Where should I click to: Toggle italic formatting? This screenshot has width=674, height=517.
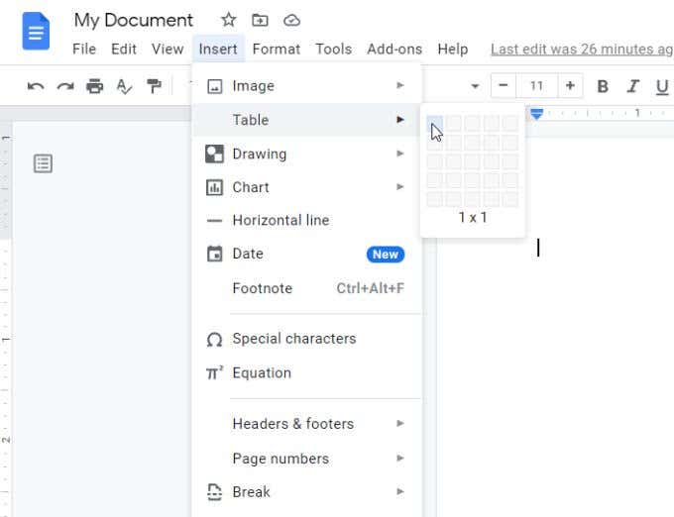632,86
